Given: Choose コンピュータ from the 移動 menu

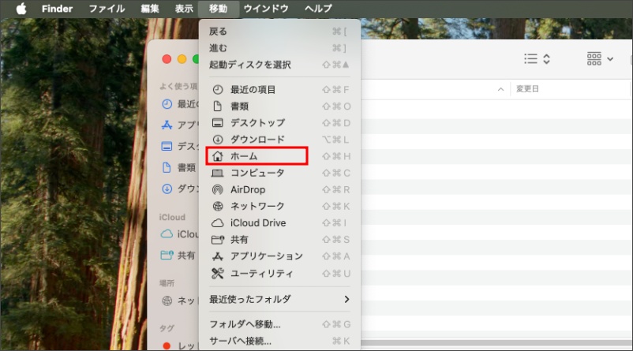Looking at the screenshot, I should pyautogui.click(x=257, y=173).
